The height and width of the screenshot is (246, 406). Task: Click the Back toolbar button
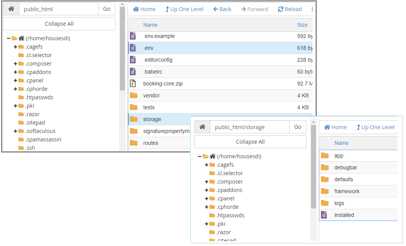click(x=222, y=9)
